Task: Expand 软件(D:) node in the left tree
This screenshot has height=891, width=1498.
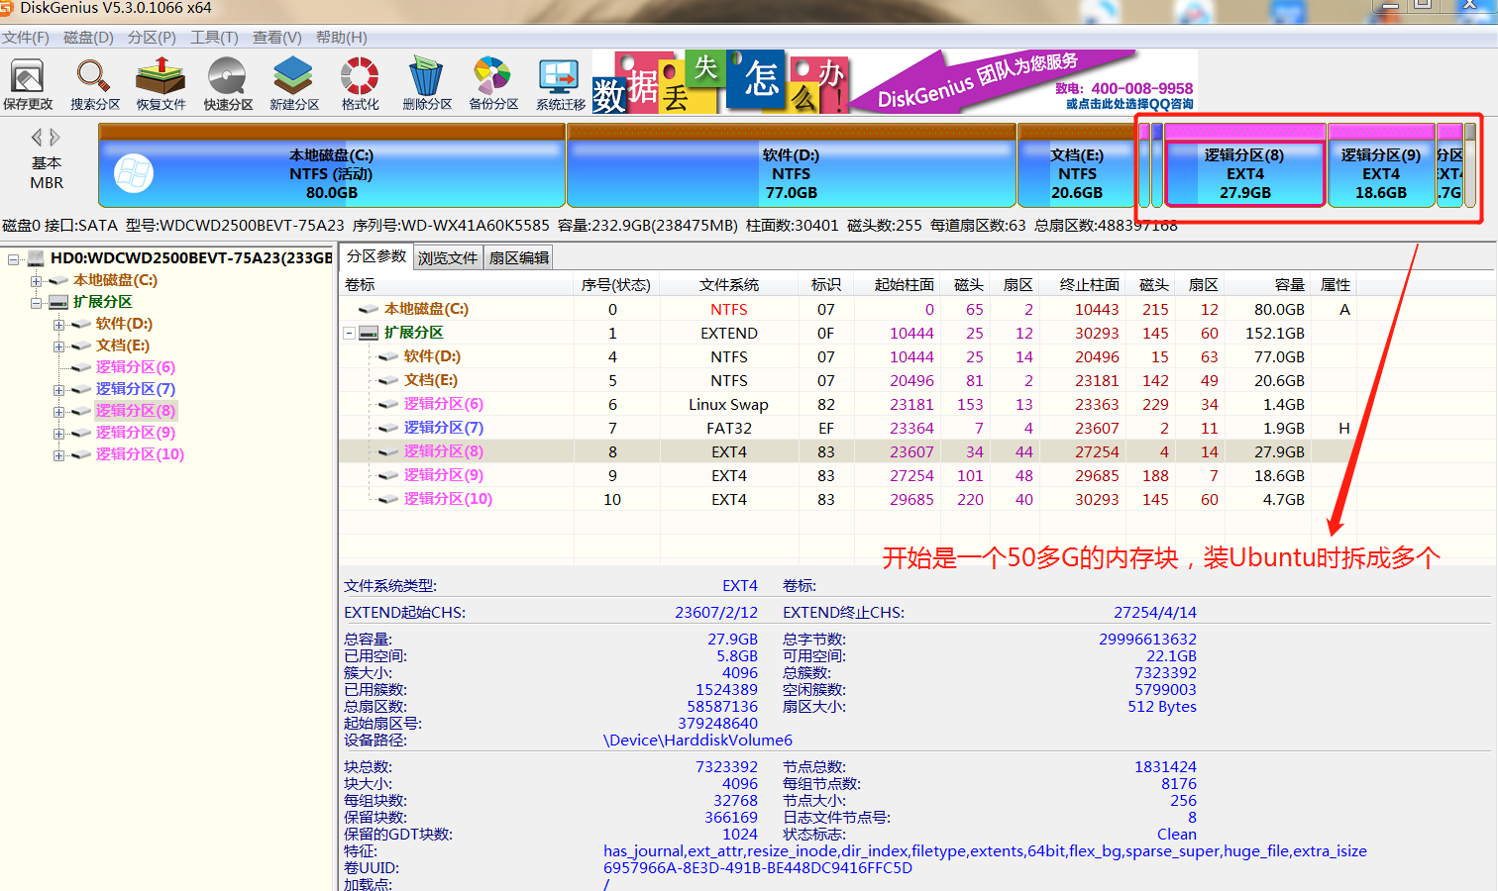Action: pyautogui.click(x=58, y=325)
